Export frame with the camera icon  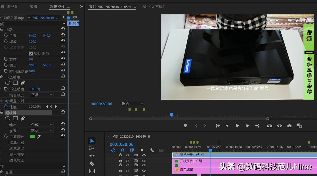(289, 125)
